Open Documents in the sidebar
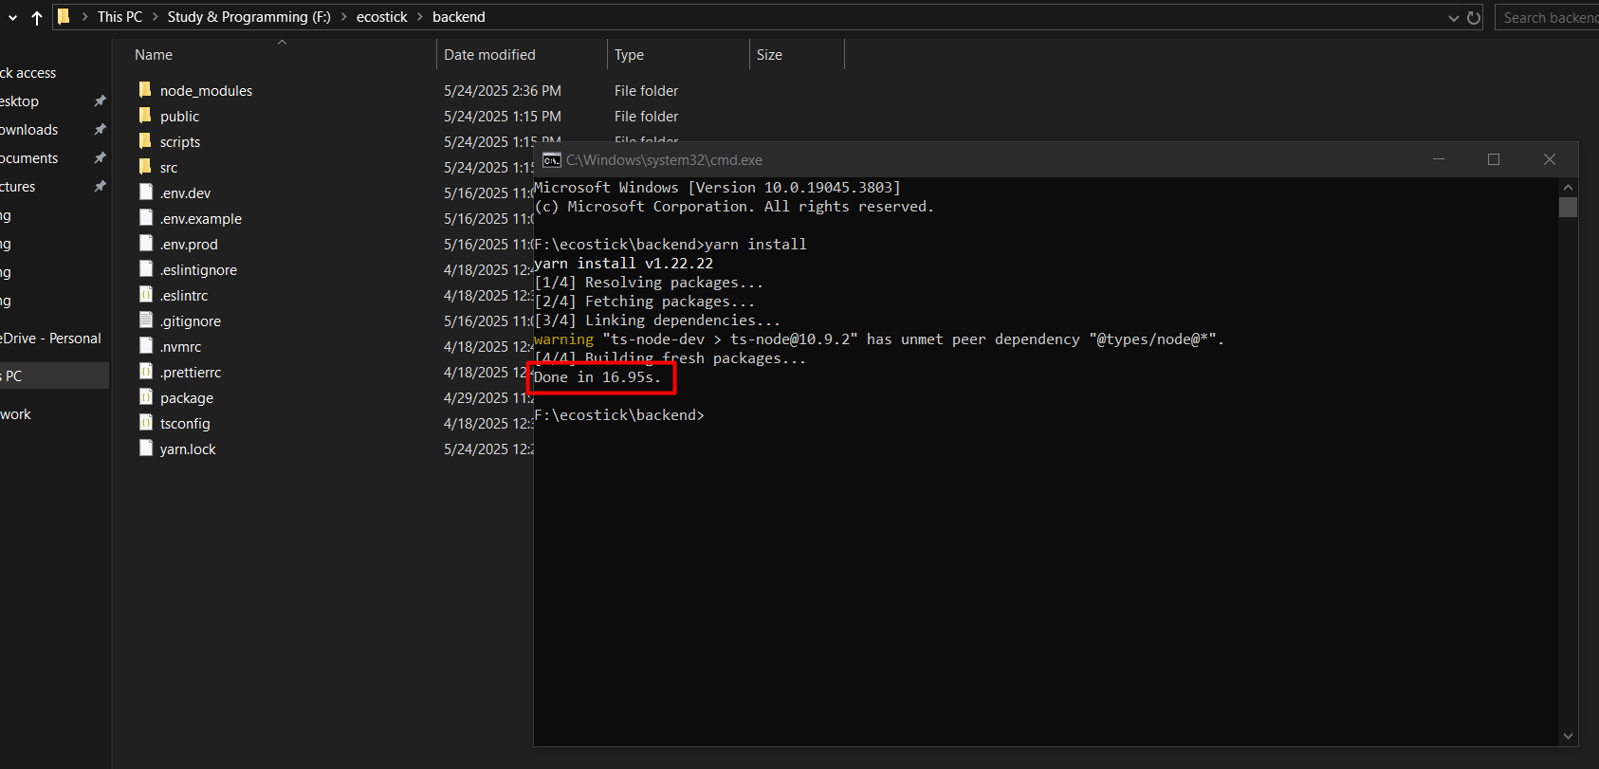This screenshot has width=1599, height=769. click(x=29, y=158)
